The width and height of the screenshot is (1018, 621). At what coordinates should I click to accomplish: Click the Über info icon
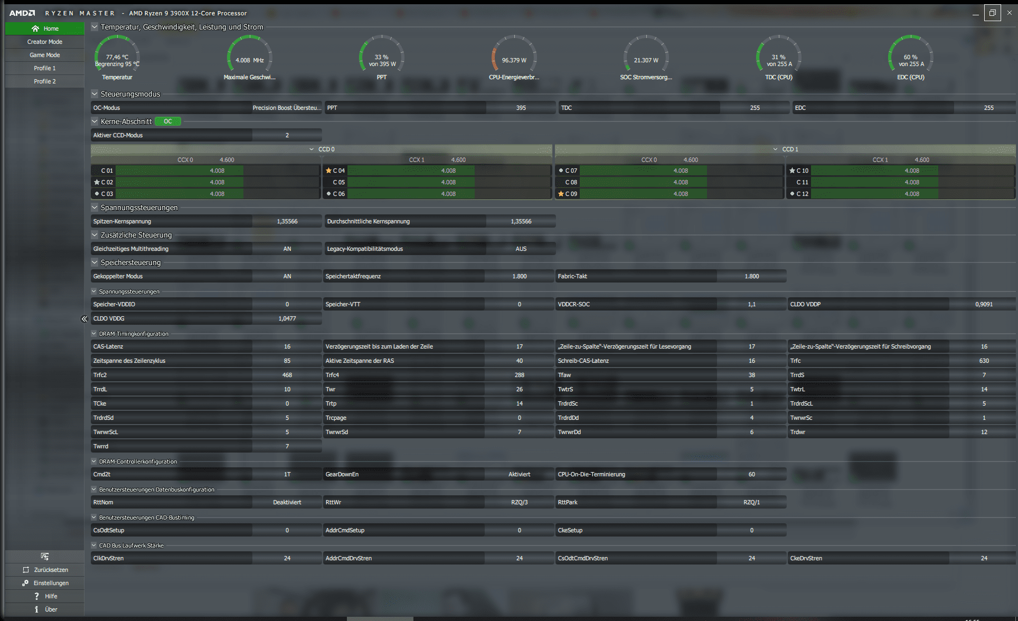[36, 609]
